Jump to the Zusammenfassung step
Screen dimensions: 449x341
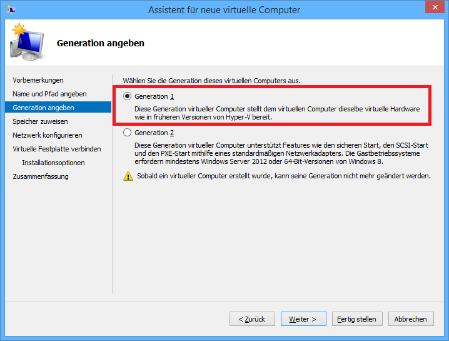point(41,176)
